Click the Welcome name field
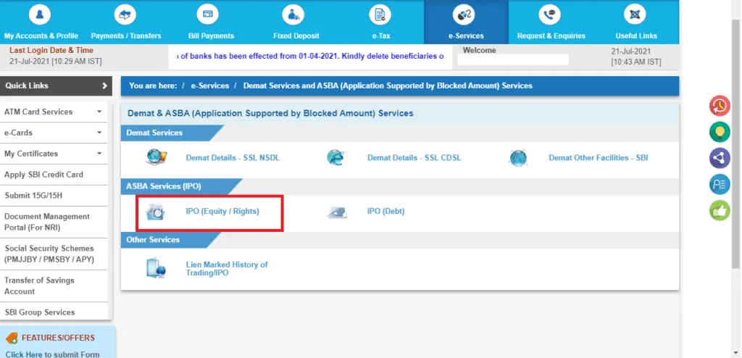This screenshot has width=742, height=358. (x=513, y=59)
